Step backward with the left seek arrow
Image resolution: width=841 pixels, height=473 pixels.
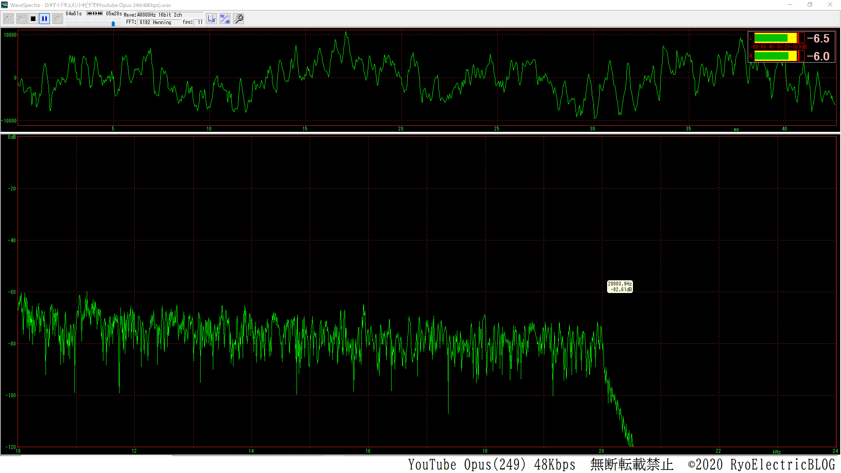(93, 14)
